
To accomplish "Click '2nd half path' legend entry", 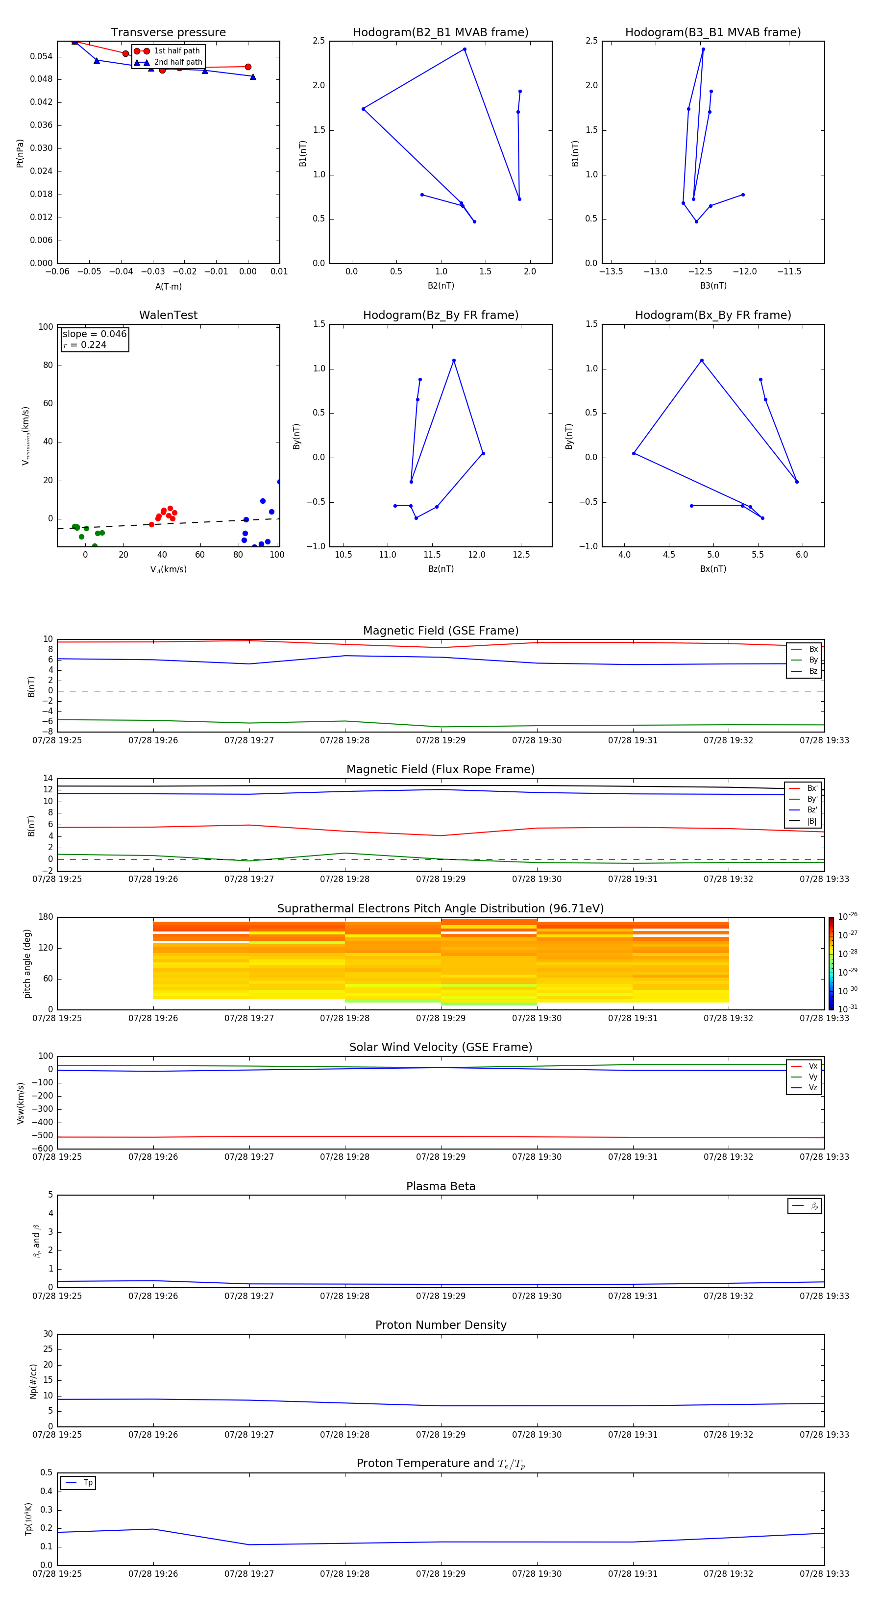I will tap(168, 62).
